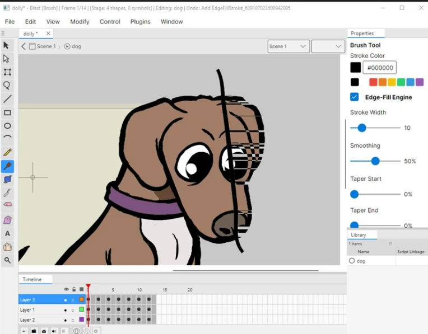Select the Pencil tool
The width and height of the screenshot is (428, 334).
[7, 152]
